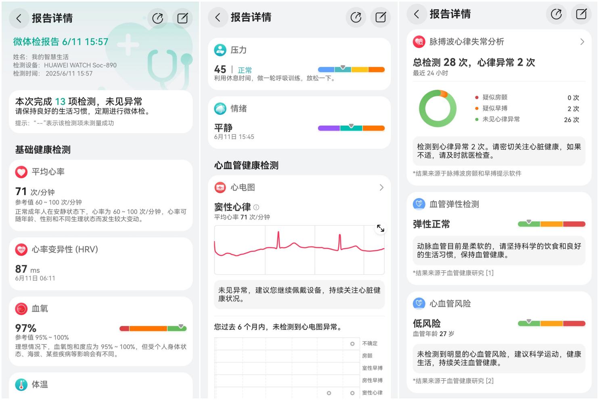The width and height of the screenshot is (599, 400).
Task: Tap the 压力 stress icon
Action: coord(220,50)
